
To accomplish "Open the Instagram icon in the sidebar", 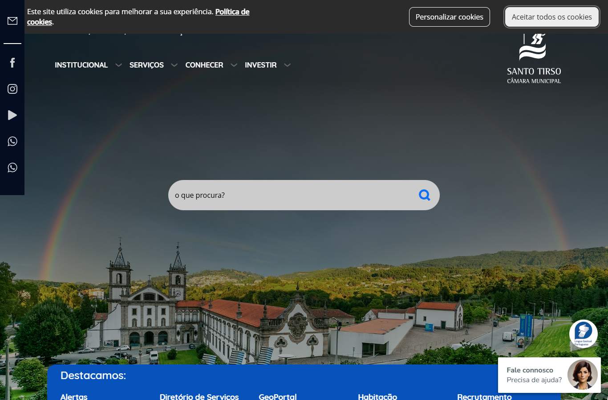I will 12,89.
